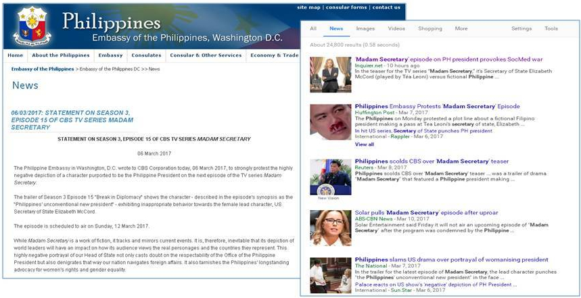Switch to the Images search tab
The height and width of the screenshot is (298, 581).
(365, 28)
